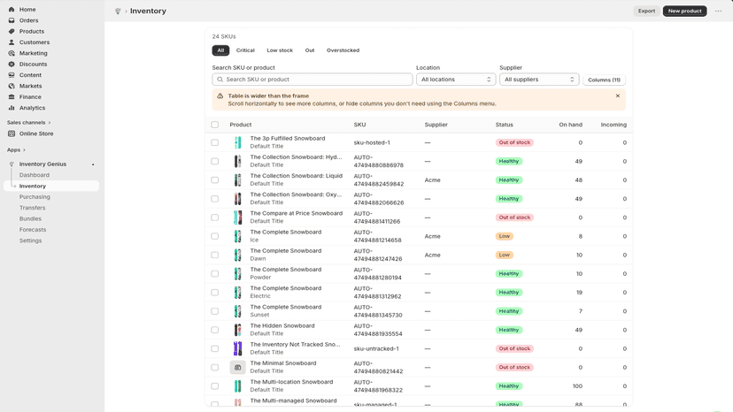
Task: Click the Online Store icon
Action: [12, 134]
